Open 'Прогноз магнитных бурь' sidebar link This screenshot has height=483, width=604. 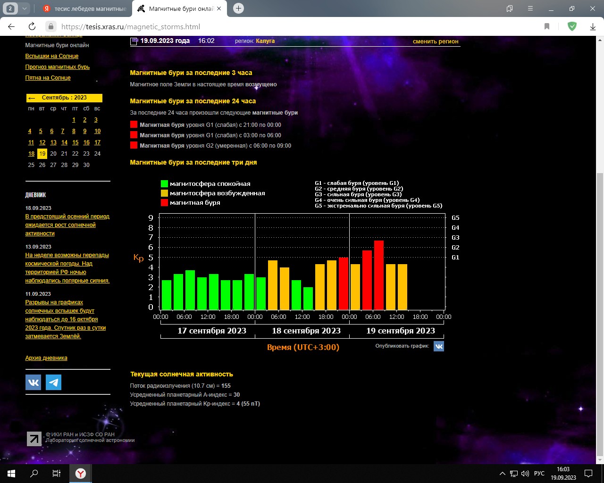tap(58, 67)
